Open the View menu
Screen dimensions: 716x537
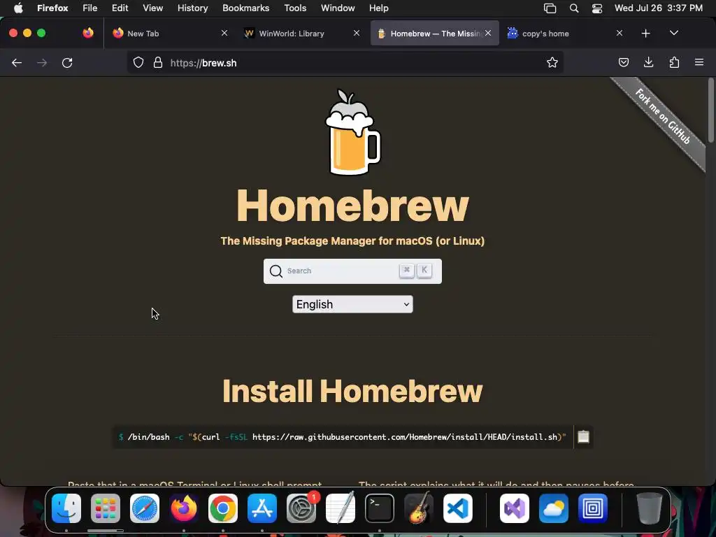click(152, 8)
